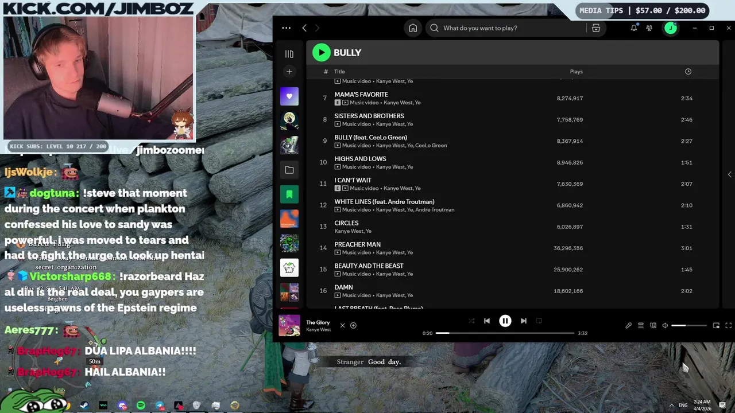Screen dimensions: 735x413
Task: Open 'The Glory' now playing title
Action: tap(318, 322)
